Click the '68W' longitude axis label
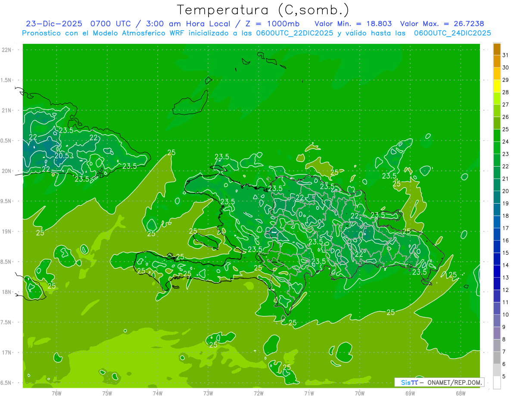Screen dimensions: 517x399 click(x=460, y=393)
